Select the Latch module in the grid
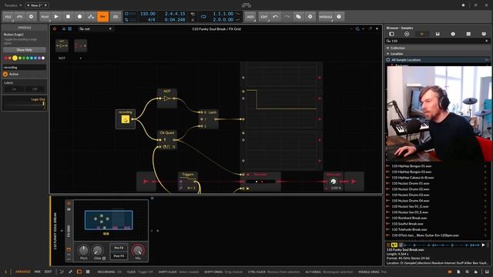Screen dimensions: 493x277 (x=209, y=119)
